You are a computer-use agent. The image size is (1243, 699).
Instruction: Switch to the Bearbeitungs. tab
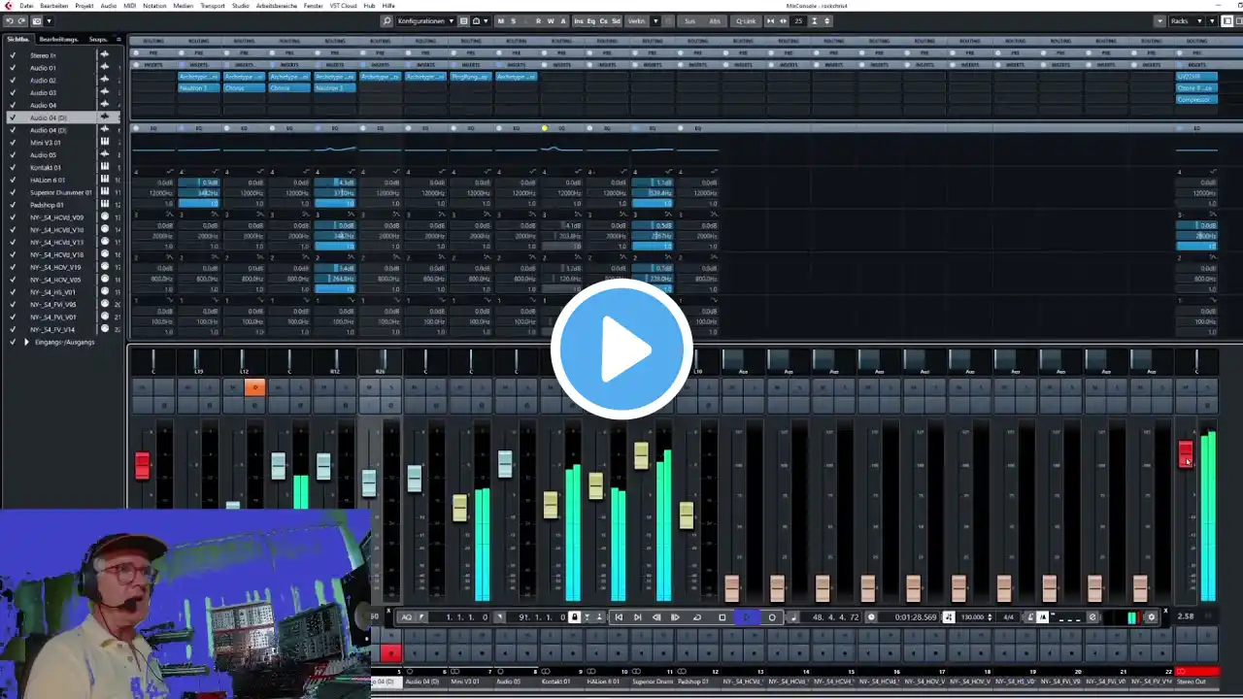(x=58, y=39)
